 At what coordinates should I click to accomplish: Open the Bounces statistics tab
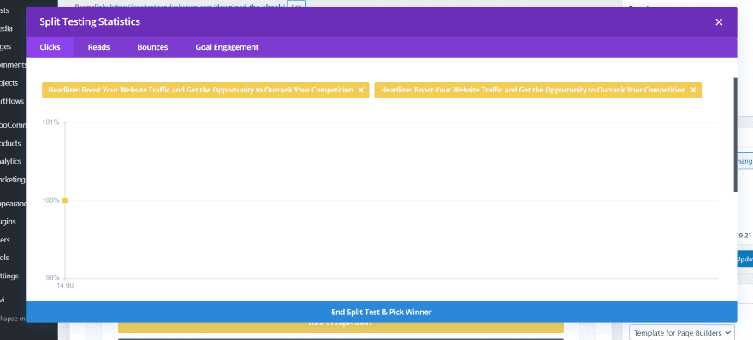[x=152, y=47]
